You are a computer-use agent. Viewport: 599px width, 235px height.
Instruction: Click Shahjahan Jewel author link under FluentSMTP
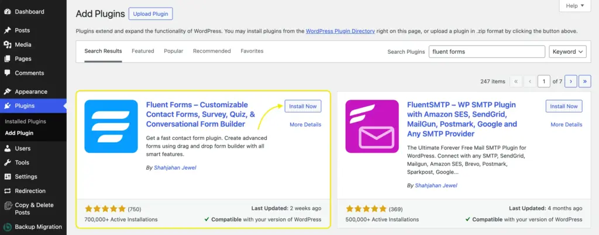coord(436,185)
